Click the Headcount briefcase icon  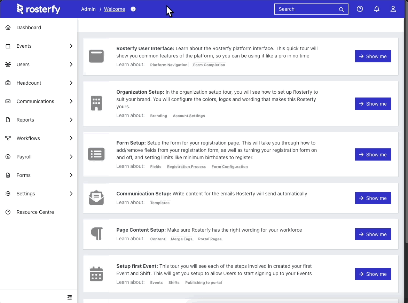point(8,83)
